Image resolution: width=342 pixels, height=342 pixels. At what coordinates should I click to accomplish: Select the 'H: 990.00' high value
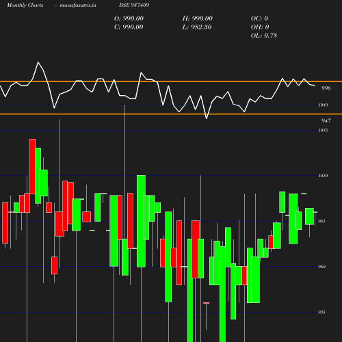point(197,18)
